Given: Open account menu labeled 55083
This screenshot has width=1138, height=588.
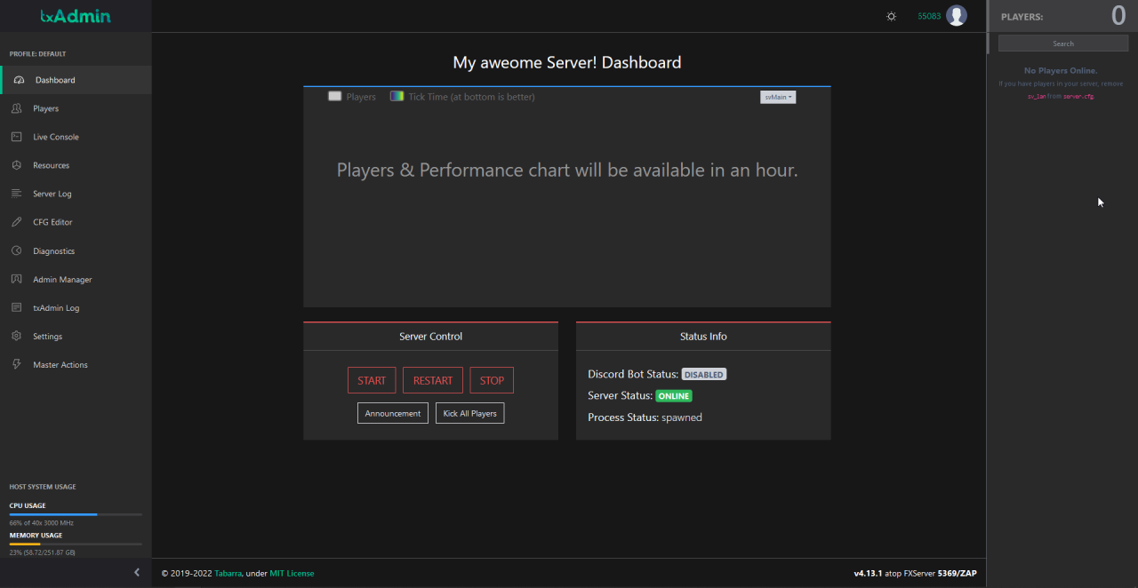Looking at the screenshot, I should tap(929, 16).
